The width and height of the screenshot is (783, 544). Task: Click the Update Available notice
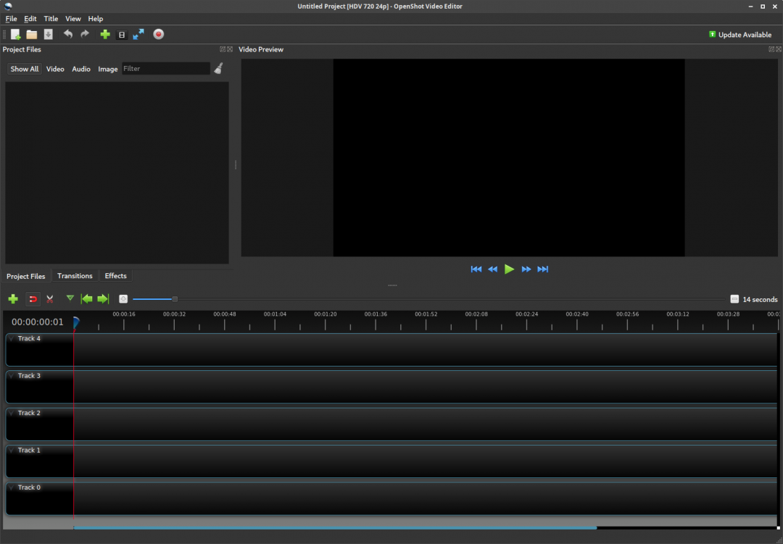[740, 35]
